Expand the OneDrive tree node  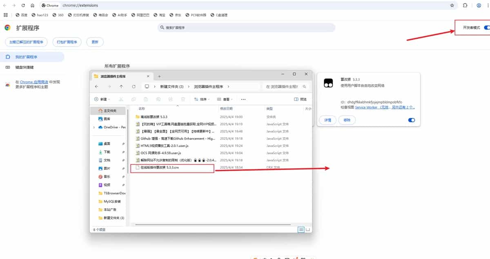pyautogui.click(x=94, y=127)
